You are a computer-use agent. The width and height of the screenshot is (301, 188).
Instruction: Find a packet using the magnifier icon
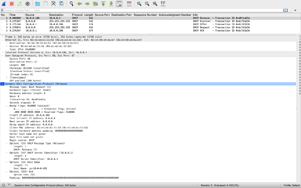point(71,4)
